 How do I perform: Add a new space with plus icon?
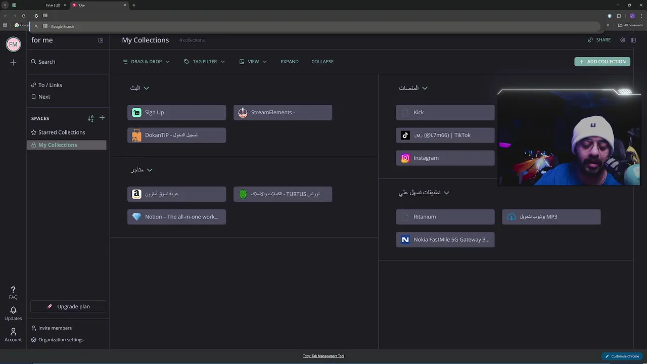[x=102, y=118]
